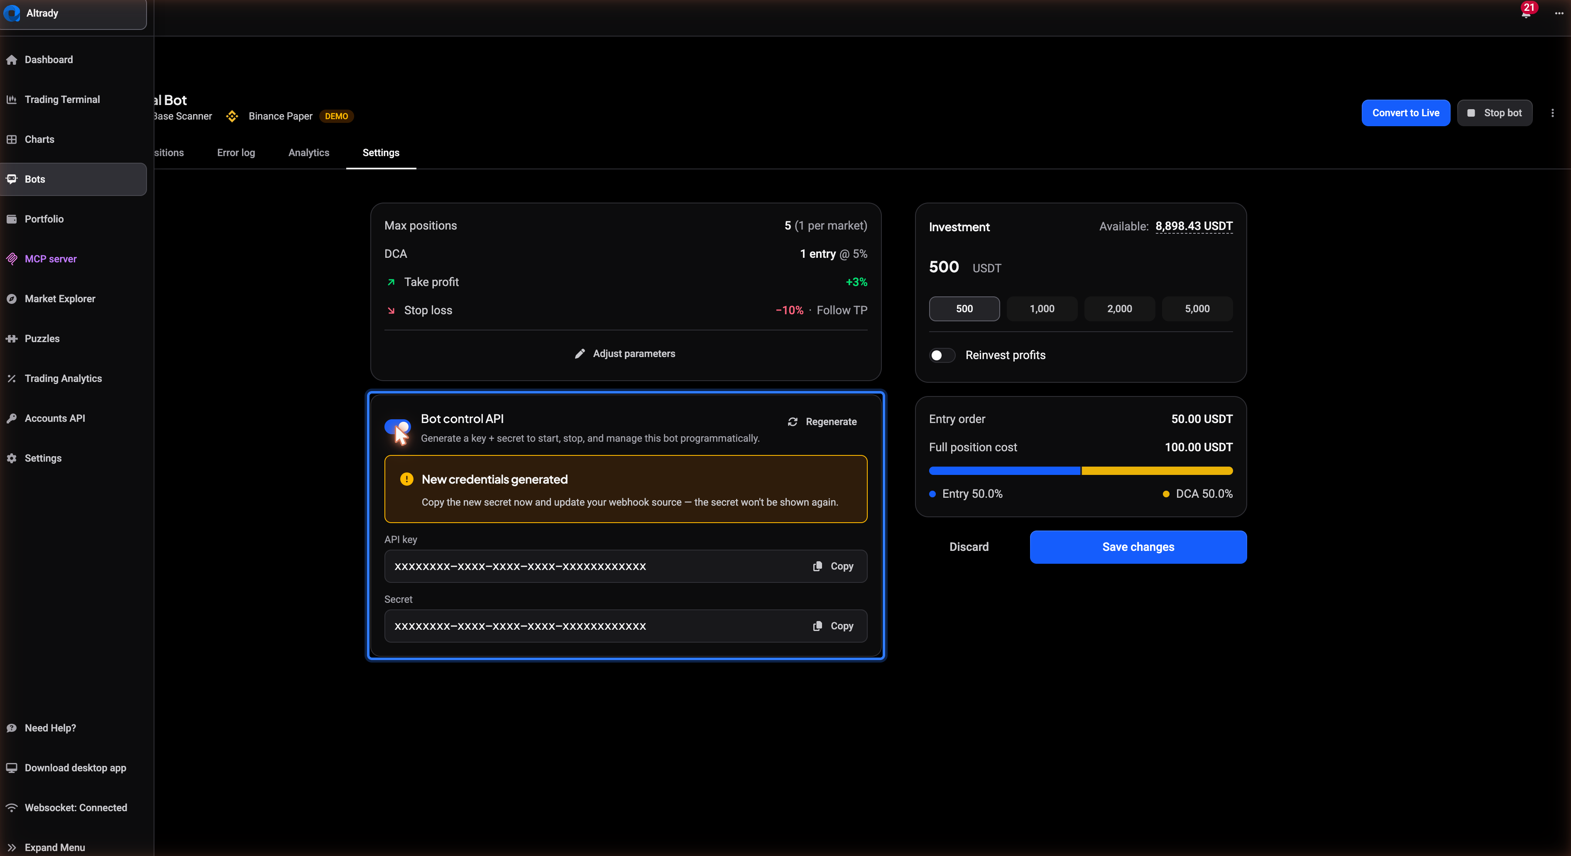Open the notifications bell with badge 21
This screenshot has height=856, width=1571.
(x=1526, y=12)
